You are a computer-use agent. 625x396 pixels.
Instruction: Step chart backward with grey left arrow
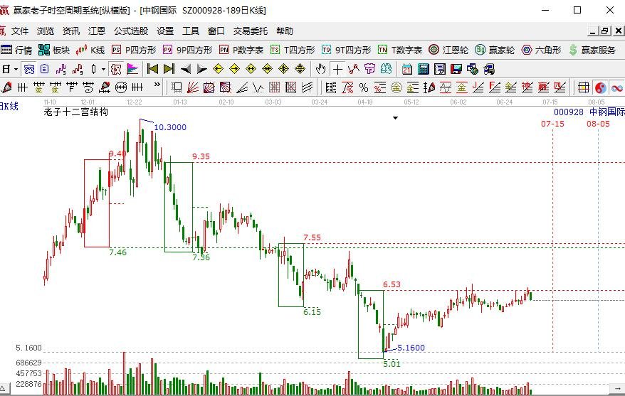[x=185, y=69]
